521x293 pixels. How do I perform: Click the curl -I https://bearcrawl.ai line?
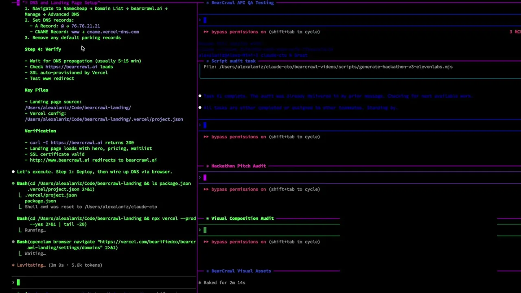(81, 142)
